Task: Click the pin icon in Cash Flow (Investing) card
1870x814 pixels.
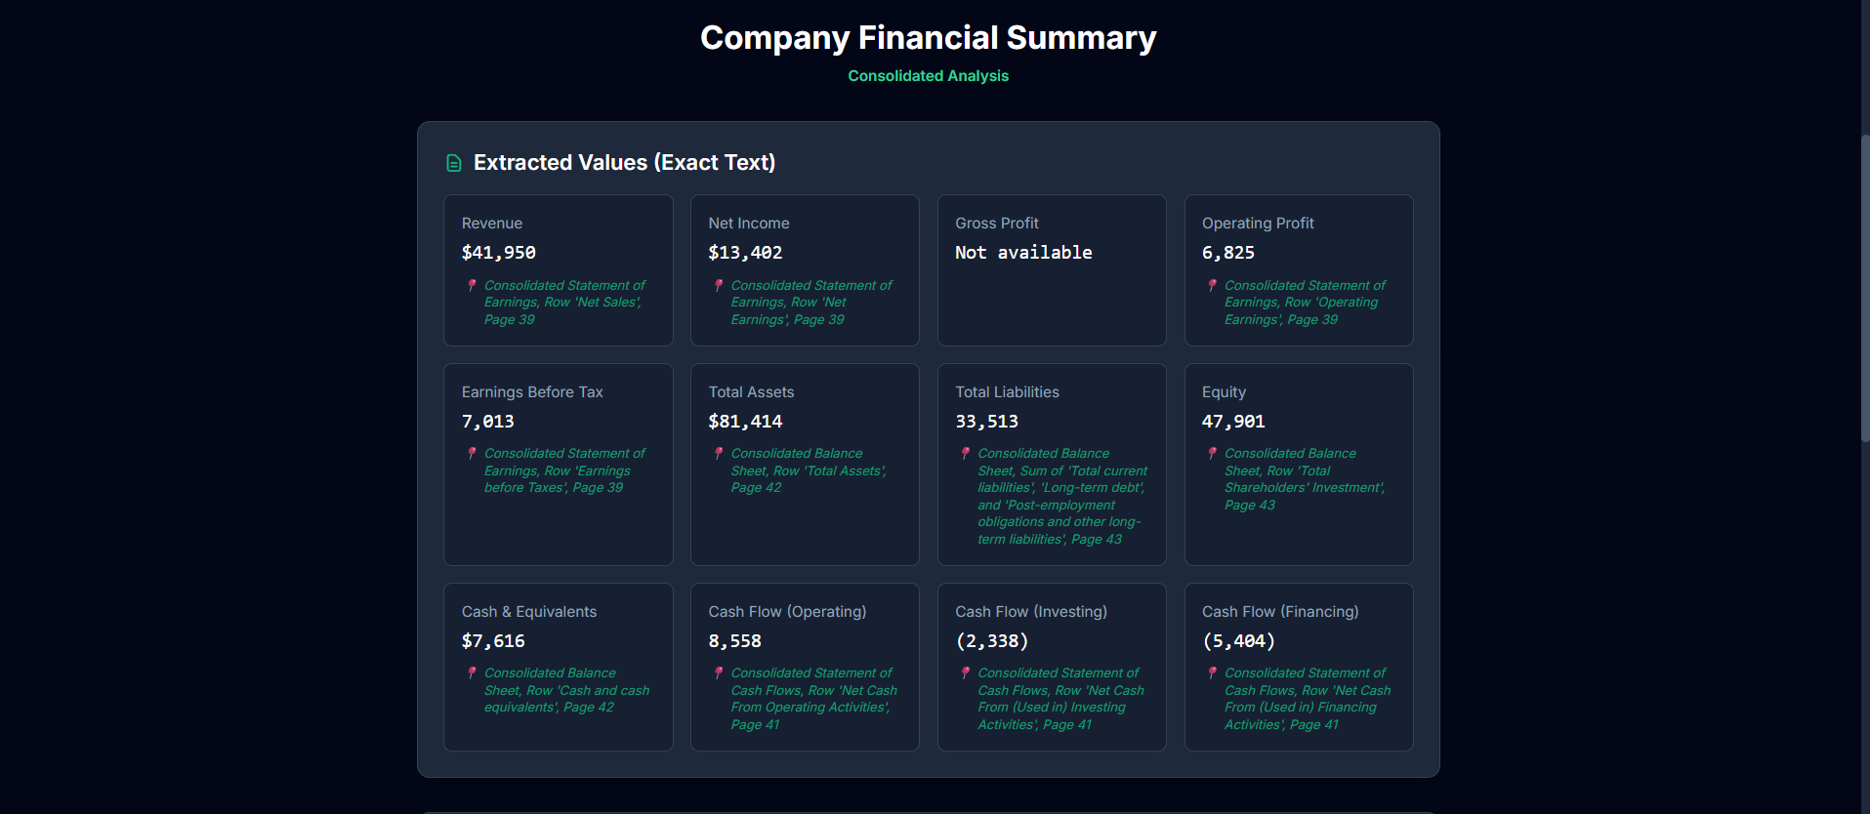Action: (x=965, y=672)
